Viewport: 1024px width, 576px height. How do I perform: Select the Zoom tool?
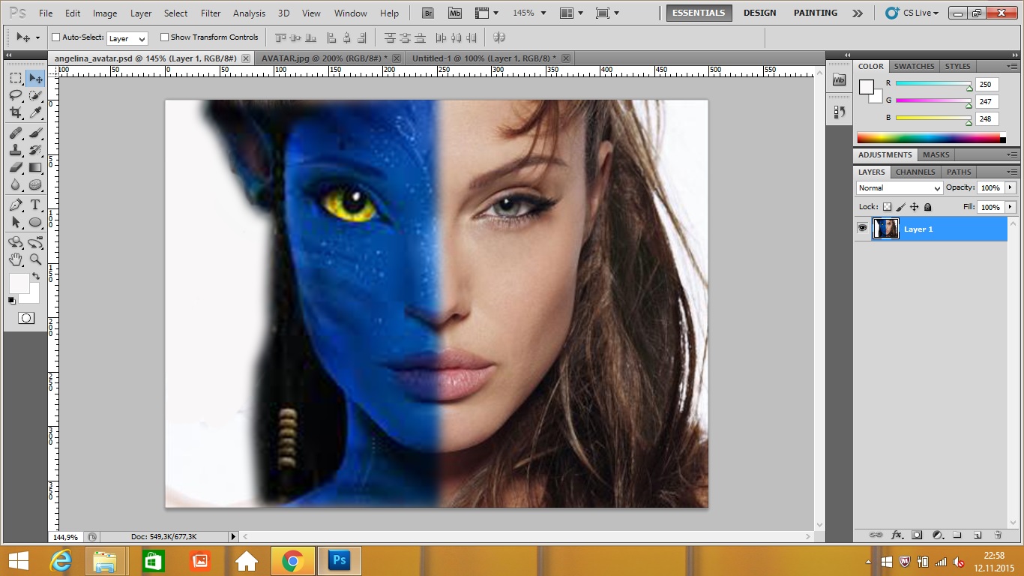pyautogui.click(x=35, y=259)
